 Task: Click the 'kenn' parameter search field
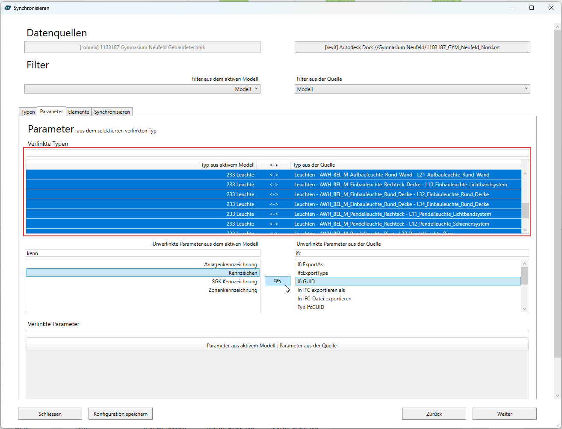tap(142, 253)
